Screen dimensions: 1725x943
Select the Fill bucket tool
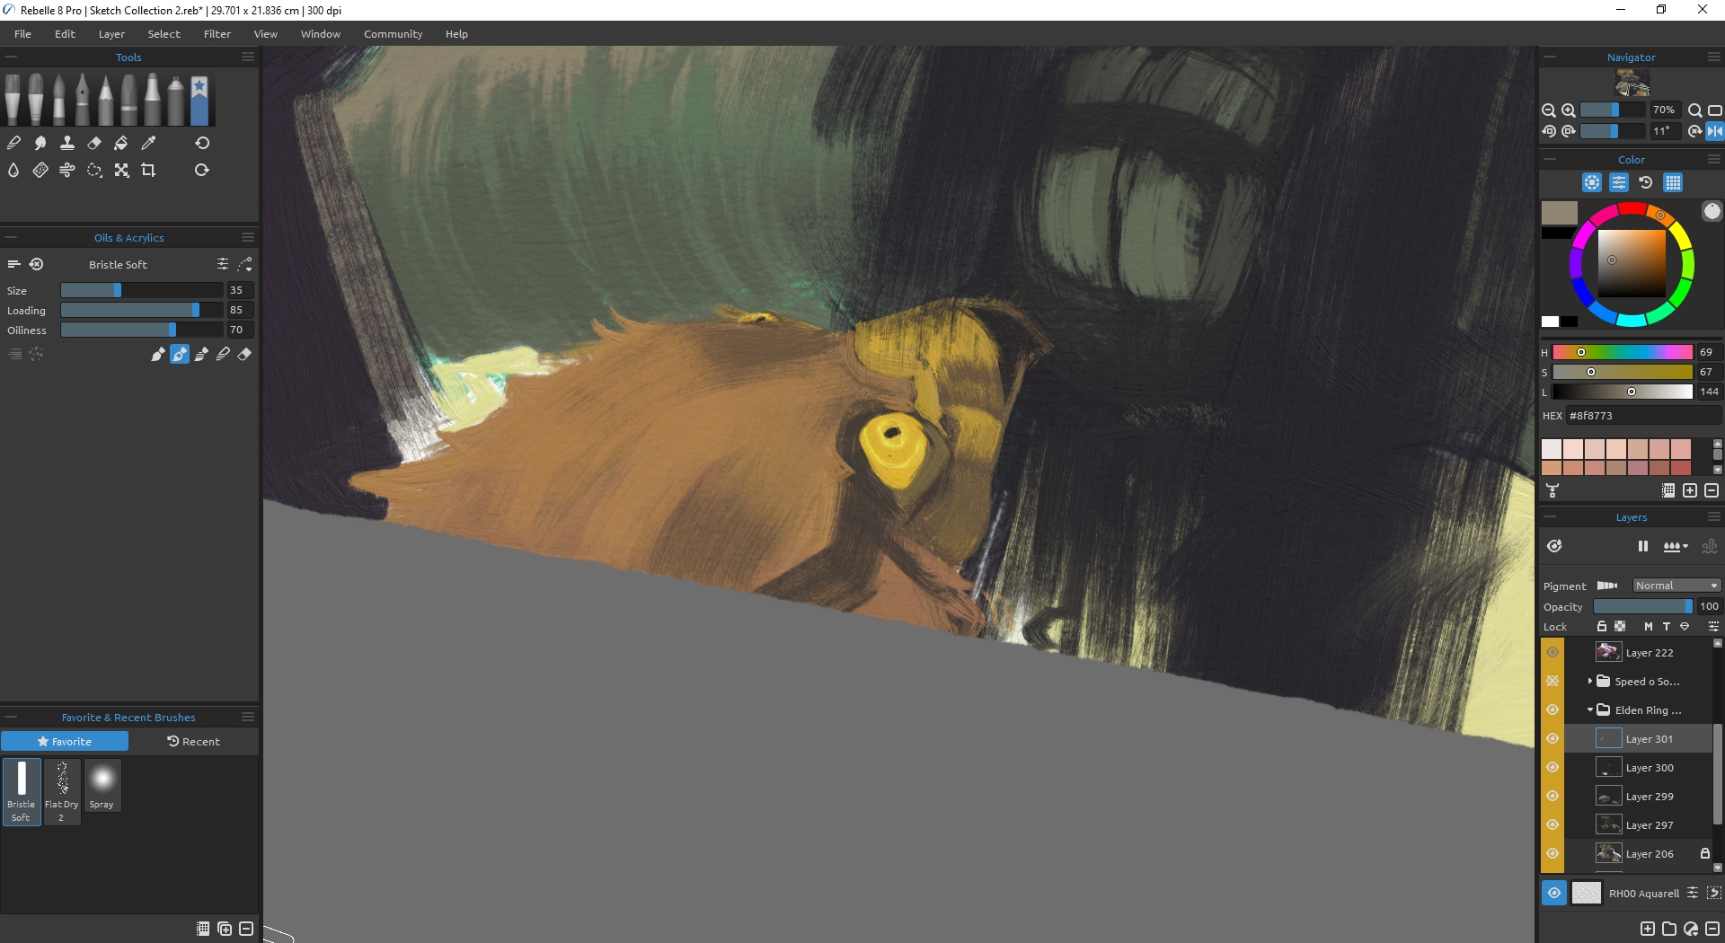(x=121, y=143)
